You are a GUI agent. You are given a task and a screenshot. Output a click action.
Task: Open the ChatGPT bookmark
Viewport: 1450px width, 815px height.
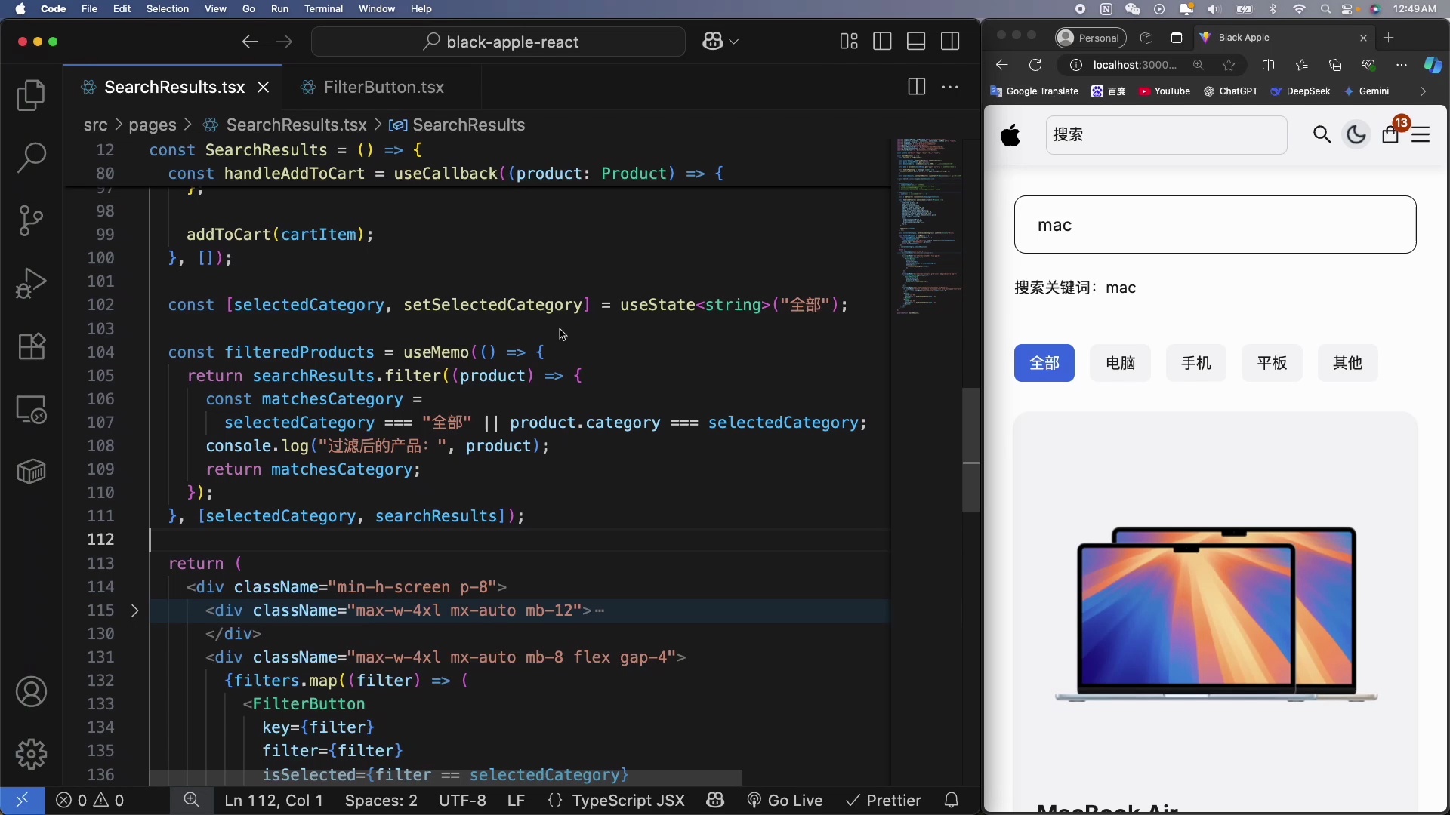pos(1231,91)
